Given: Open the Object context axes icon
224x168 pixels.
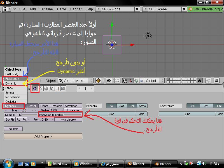Looking at the screenshot, I should tap(52, 88).
